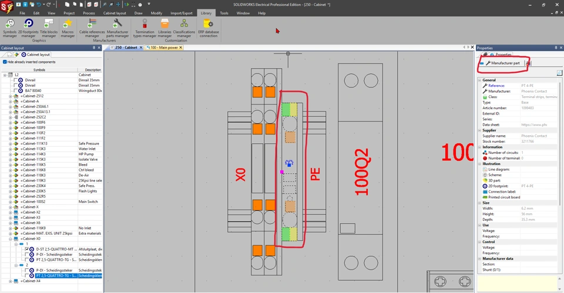Click the 3D part icon in Illustration section

pos(485,180)
